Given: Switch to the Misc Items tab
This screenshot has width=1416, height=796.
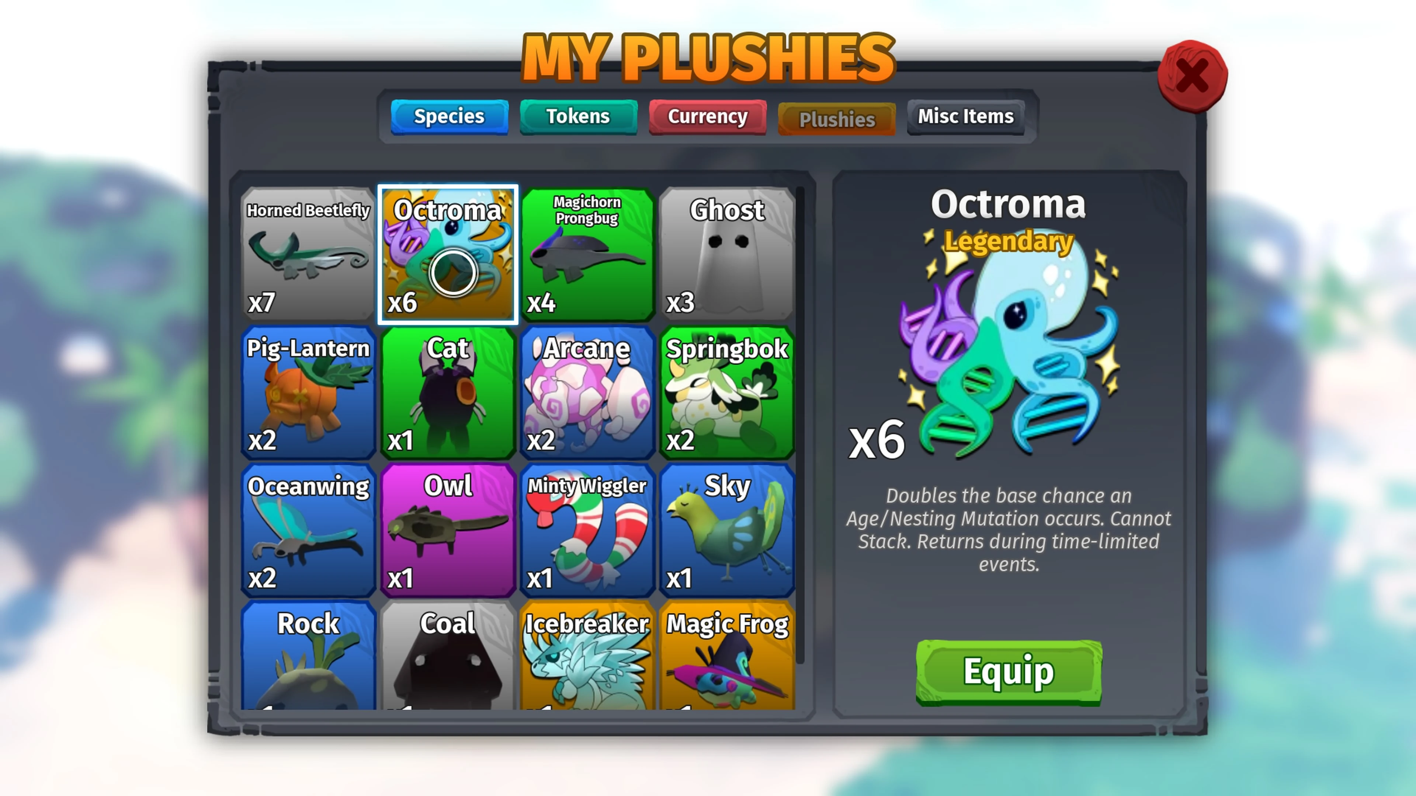Looking at the screenshot, I should [966, 117].
